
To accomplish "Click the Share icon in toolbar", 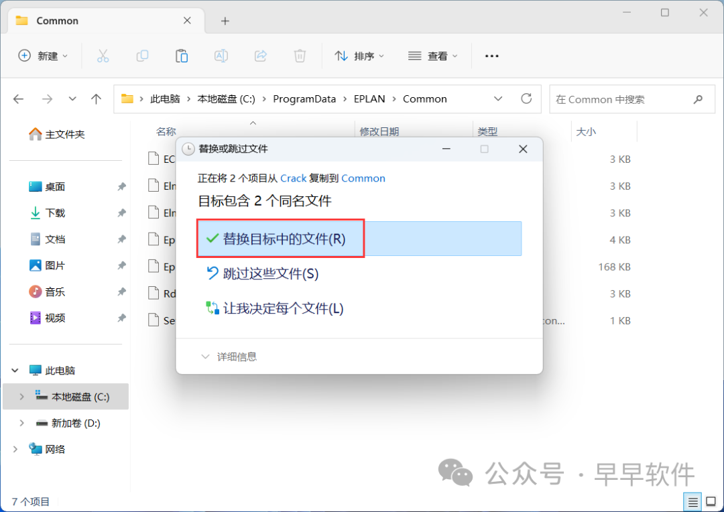I will click(x=261, y=56).
